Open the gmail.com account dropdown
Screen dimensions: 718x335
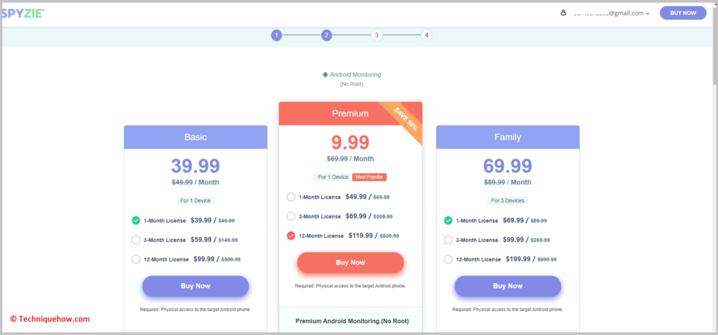611,13
